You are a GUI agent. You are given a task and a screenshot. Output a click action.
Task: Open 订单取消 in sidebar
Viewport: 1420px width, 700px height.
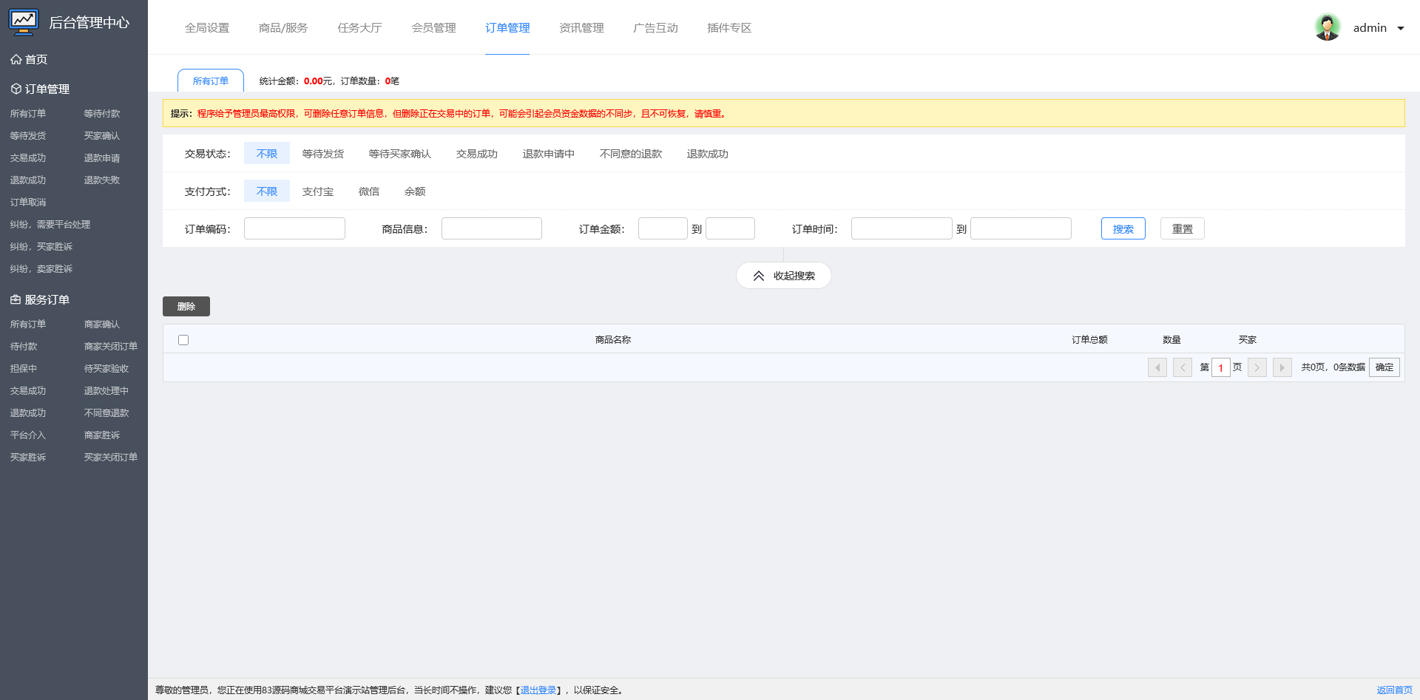click(28, 203)
